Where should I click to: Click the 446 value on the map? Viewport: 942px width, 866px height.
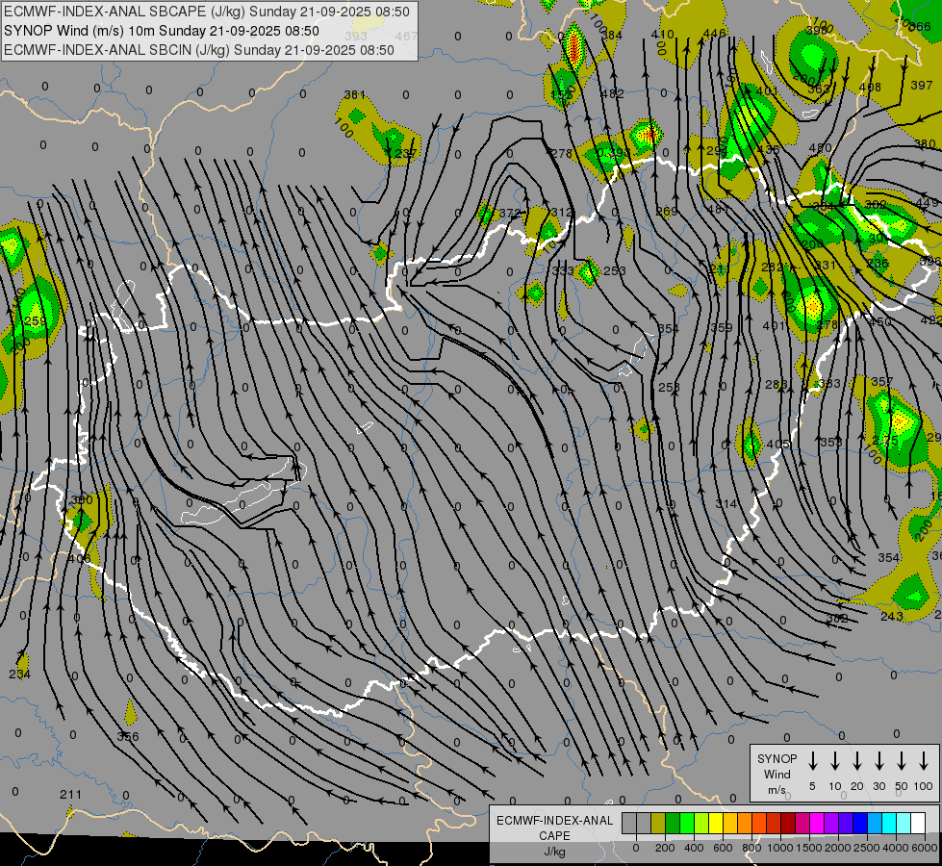(714, 33)
